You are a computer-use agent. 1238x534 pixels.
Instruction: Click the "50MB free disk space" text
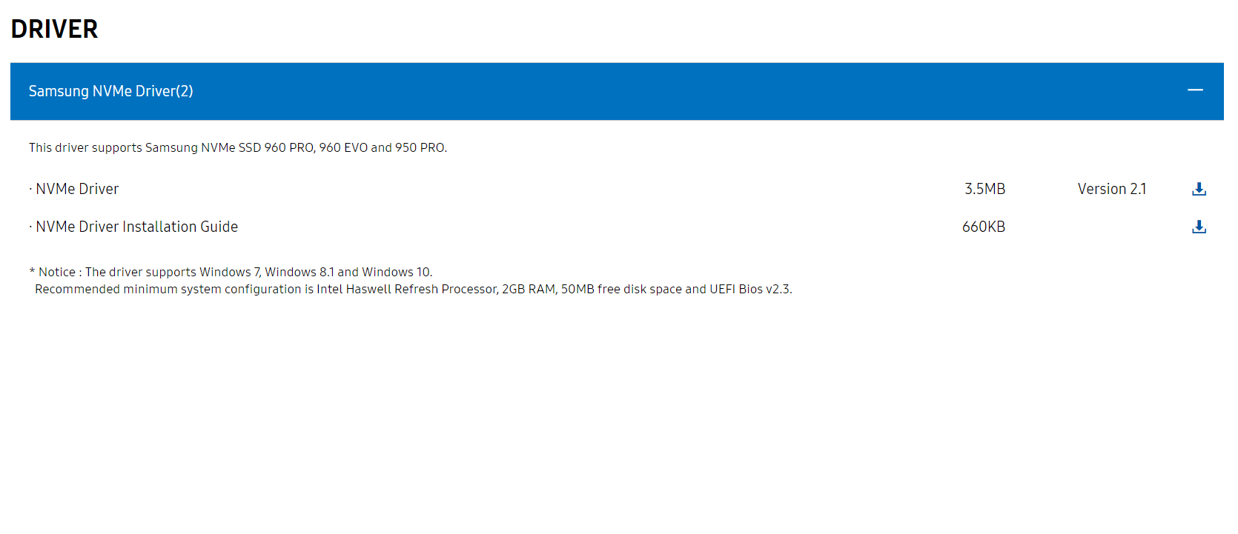(x=621, y=289)
